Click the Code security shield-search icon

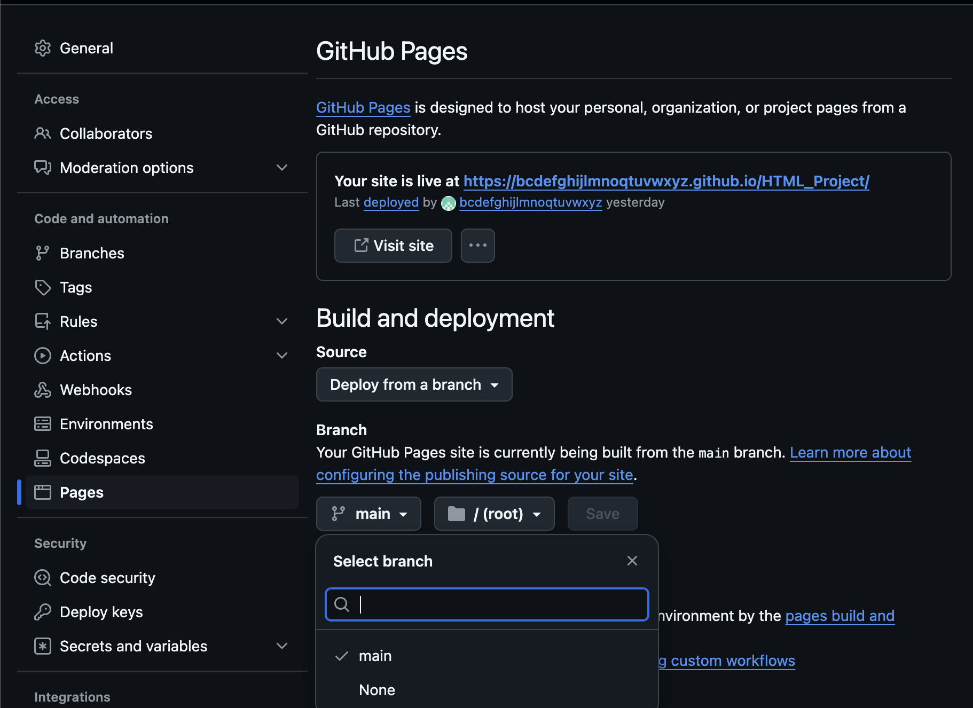tap(43, 578)
